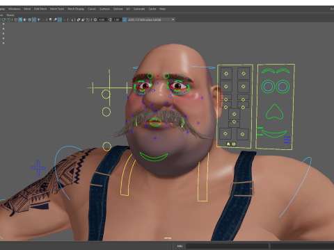Image resolution: width=334 pixels, height=250 pixels.
Task: Open the Deform menu
Action: [x=118, y=9]
